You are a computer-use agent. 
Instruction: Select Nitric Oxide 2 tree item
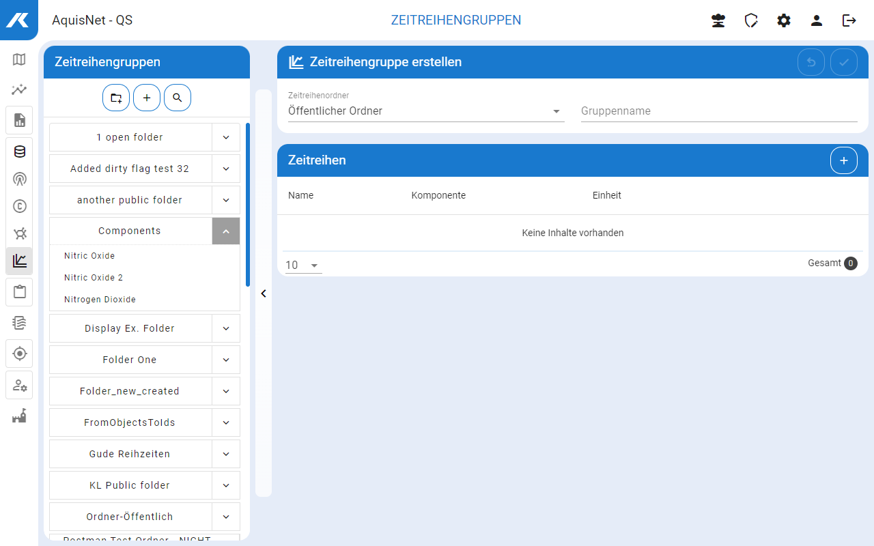[94, 278]
